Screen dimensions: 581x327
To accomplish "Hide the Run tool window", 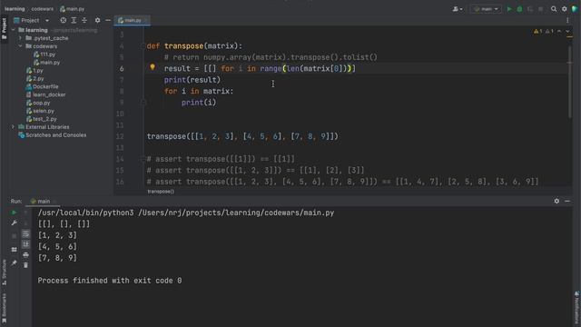I will [x=567, y=201].
